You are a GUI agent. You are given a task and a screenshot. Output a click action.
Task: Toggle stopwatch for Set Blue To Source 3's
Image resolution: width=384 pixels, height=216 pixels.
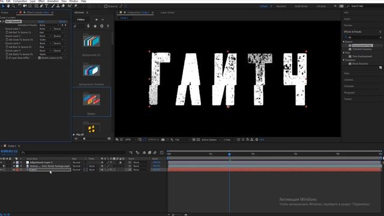pyautogui.click(x=7, y=47)
